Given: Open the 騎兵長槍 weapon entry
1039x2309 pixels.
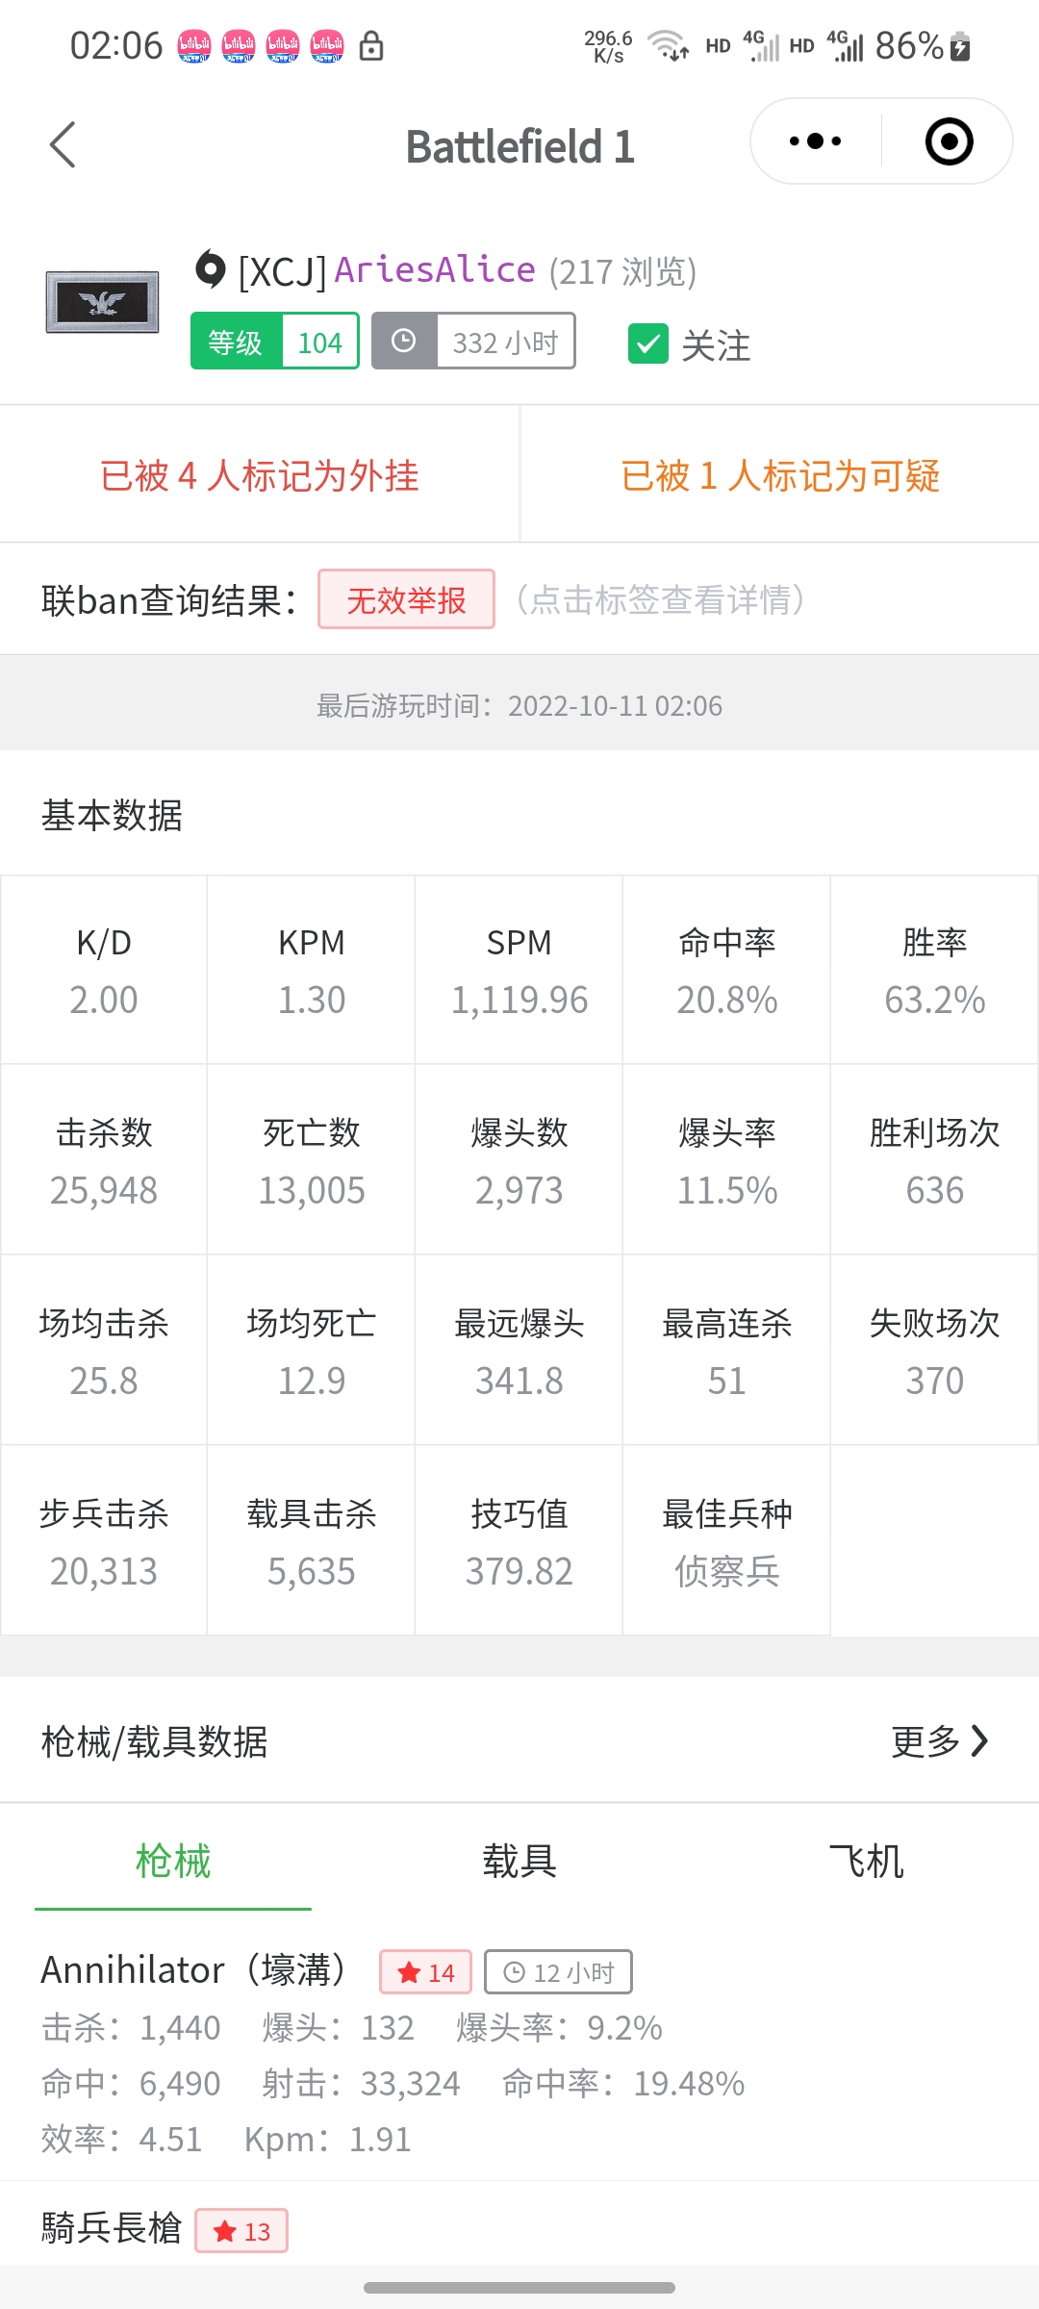Looking at the screenshot, I should pyautogui.click(x=519, y=2224).
